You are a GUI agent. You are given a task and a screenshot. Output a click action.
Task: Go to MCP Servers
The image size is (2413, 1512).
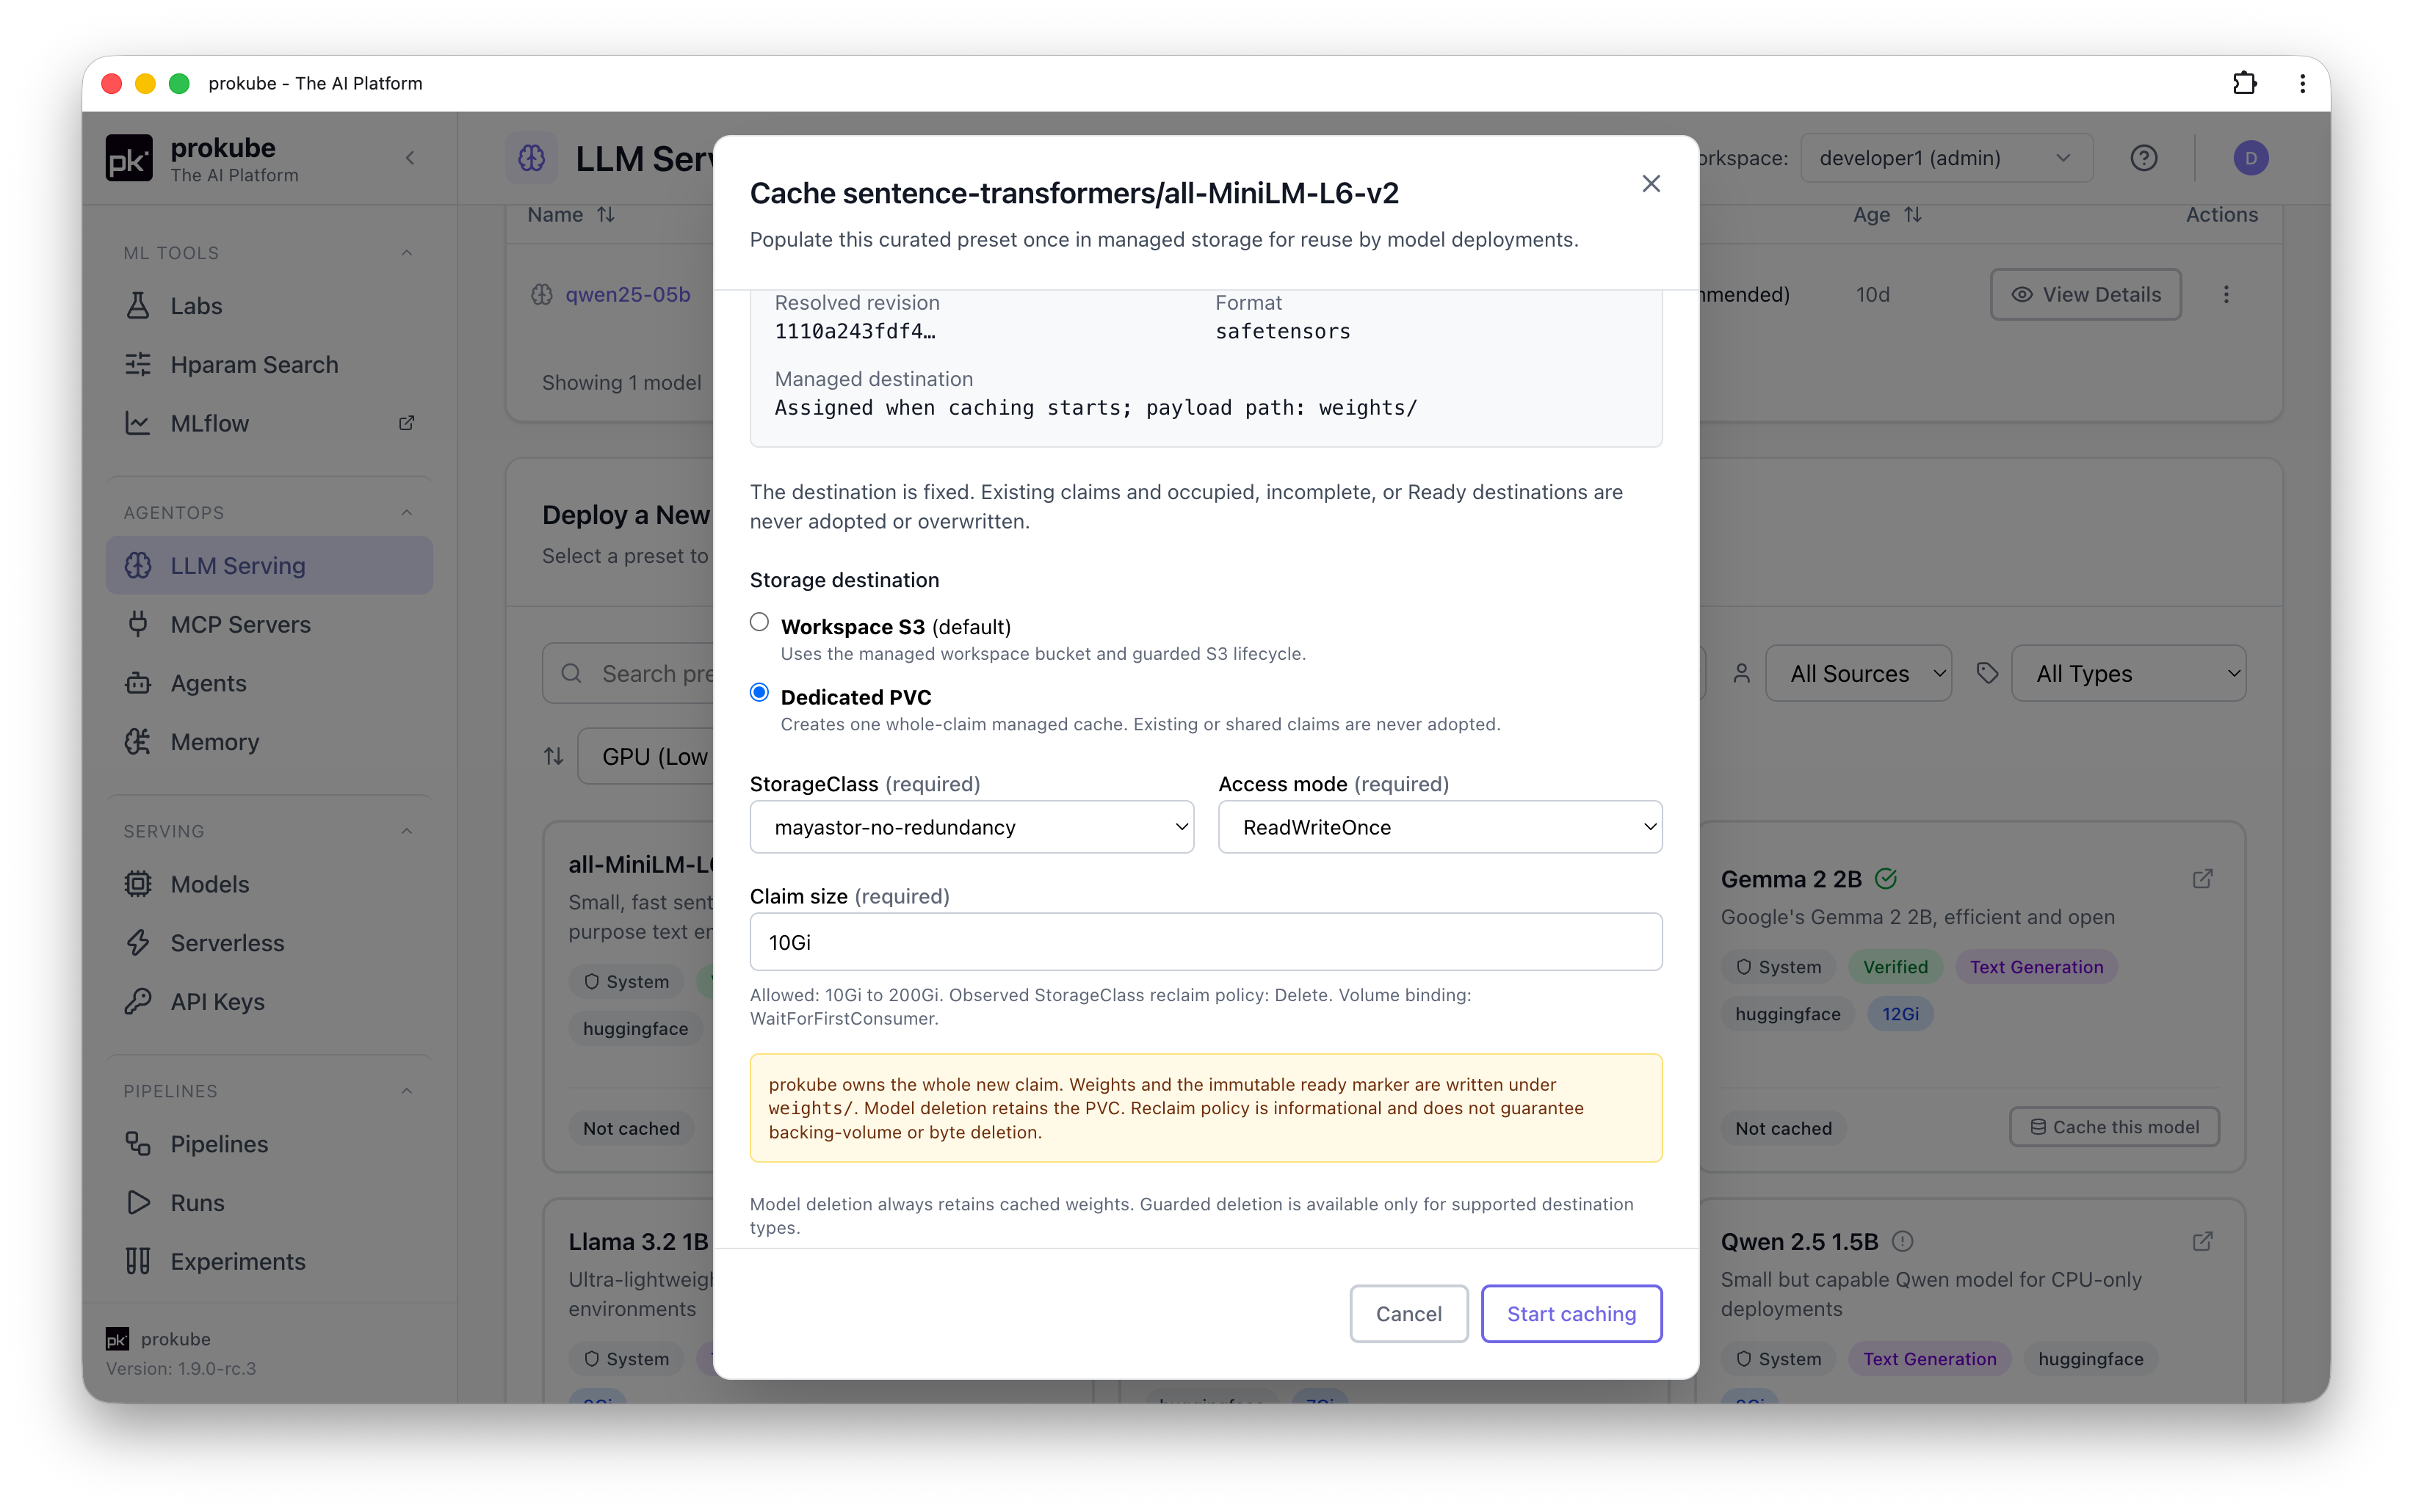pyautogui.click(x=268, y=624)
